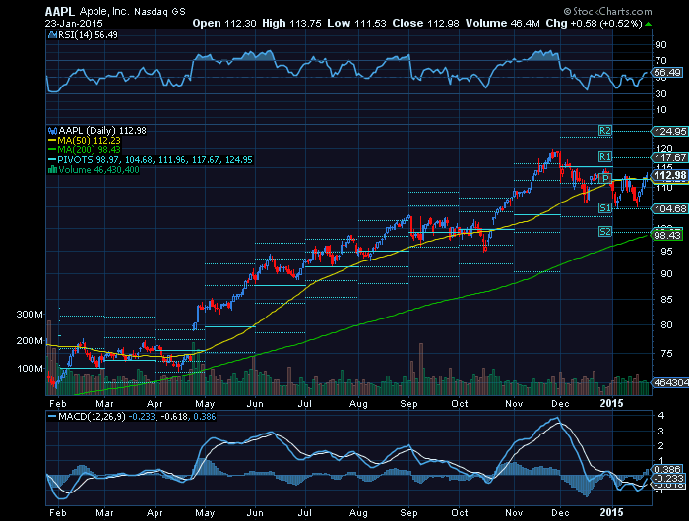The width and height of the screenshot is (689, 521).
Task: Click 'Feb' on the MACD panel time axis
Action: (57, 513)
